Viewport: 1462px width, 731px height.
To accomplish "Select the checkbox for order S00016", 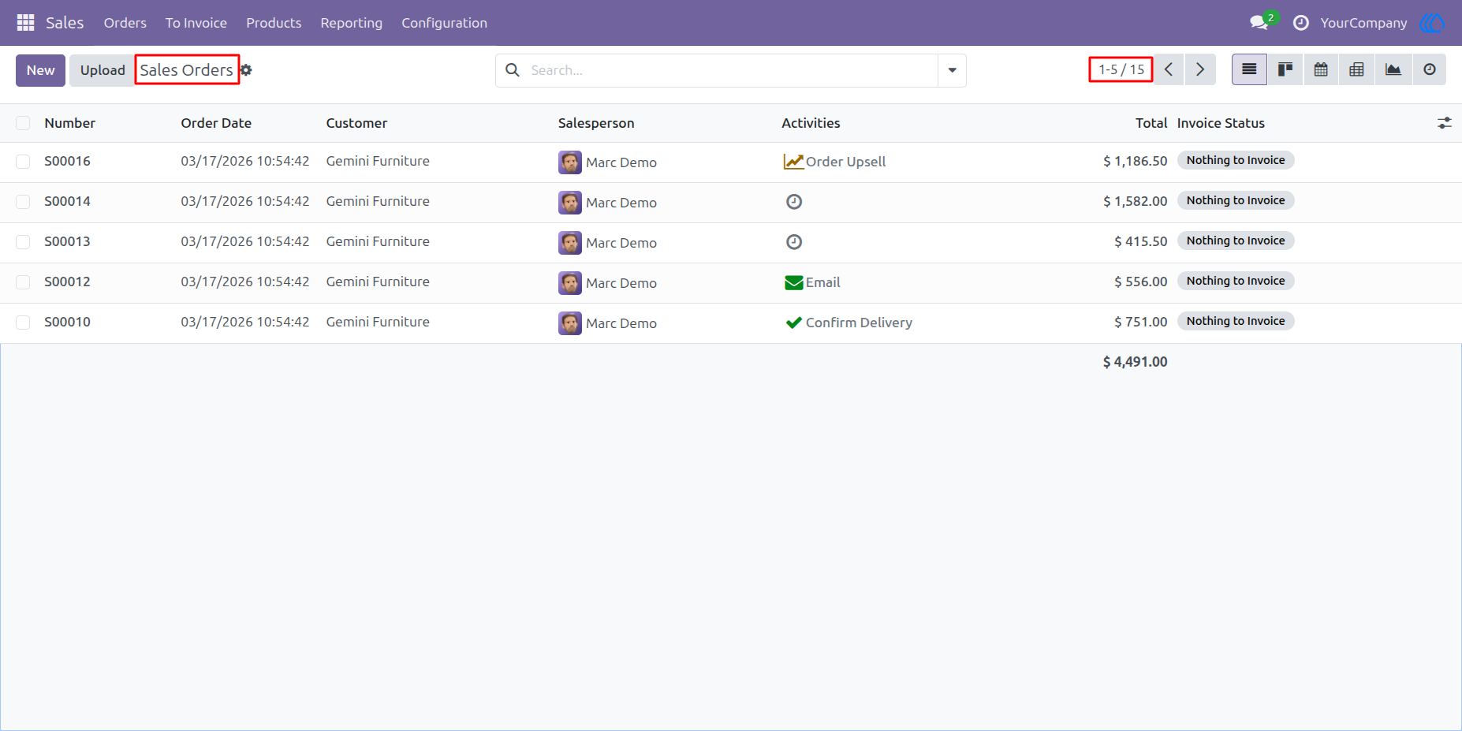I will (x=23, y=162).
